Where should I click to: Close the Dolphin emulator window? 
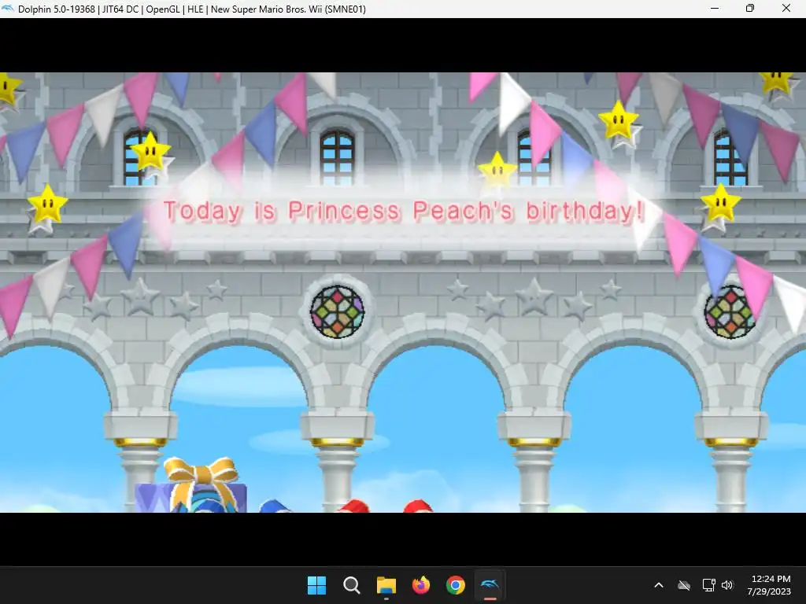point(786,8)
